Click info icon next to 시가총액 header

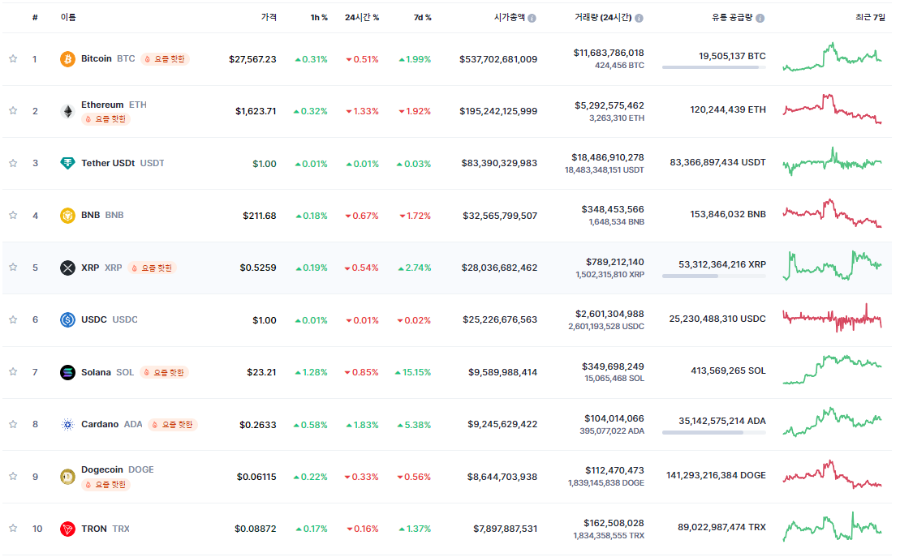[532, 18]
